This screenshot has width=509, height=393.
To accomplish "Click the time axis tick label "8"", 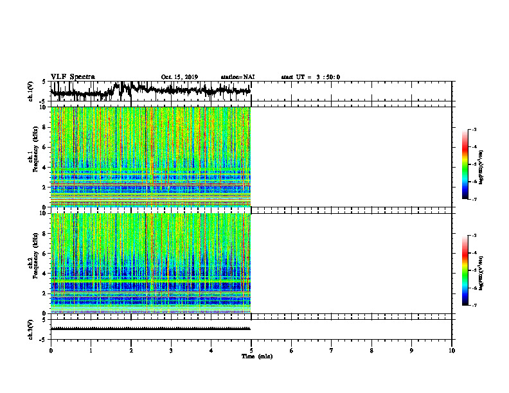I will 371,351.
